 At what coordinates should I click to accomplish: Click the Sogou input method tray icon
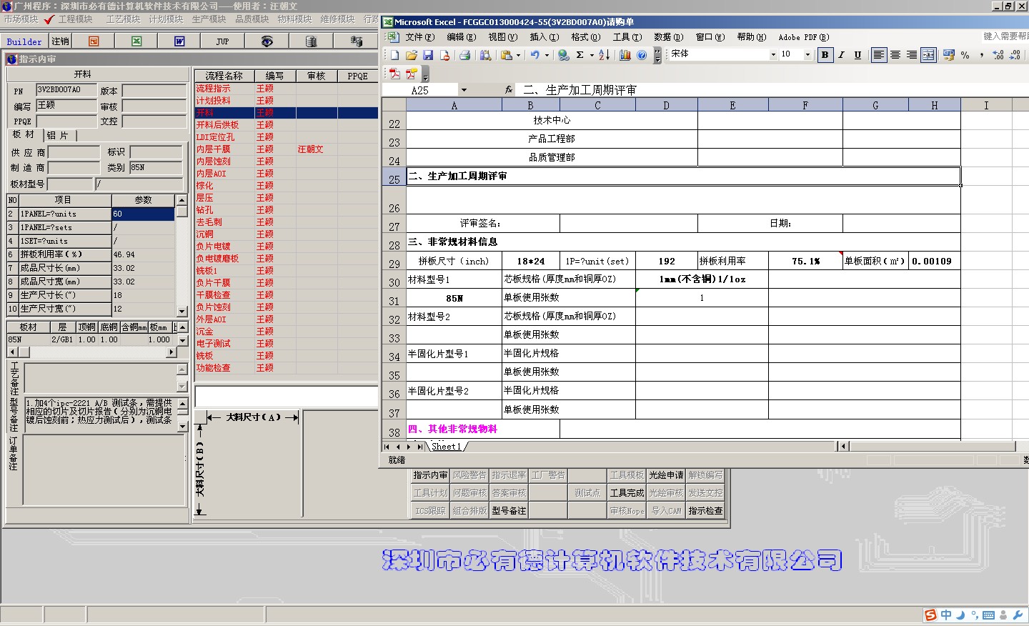point(930,615)
